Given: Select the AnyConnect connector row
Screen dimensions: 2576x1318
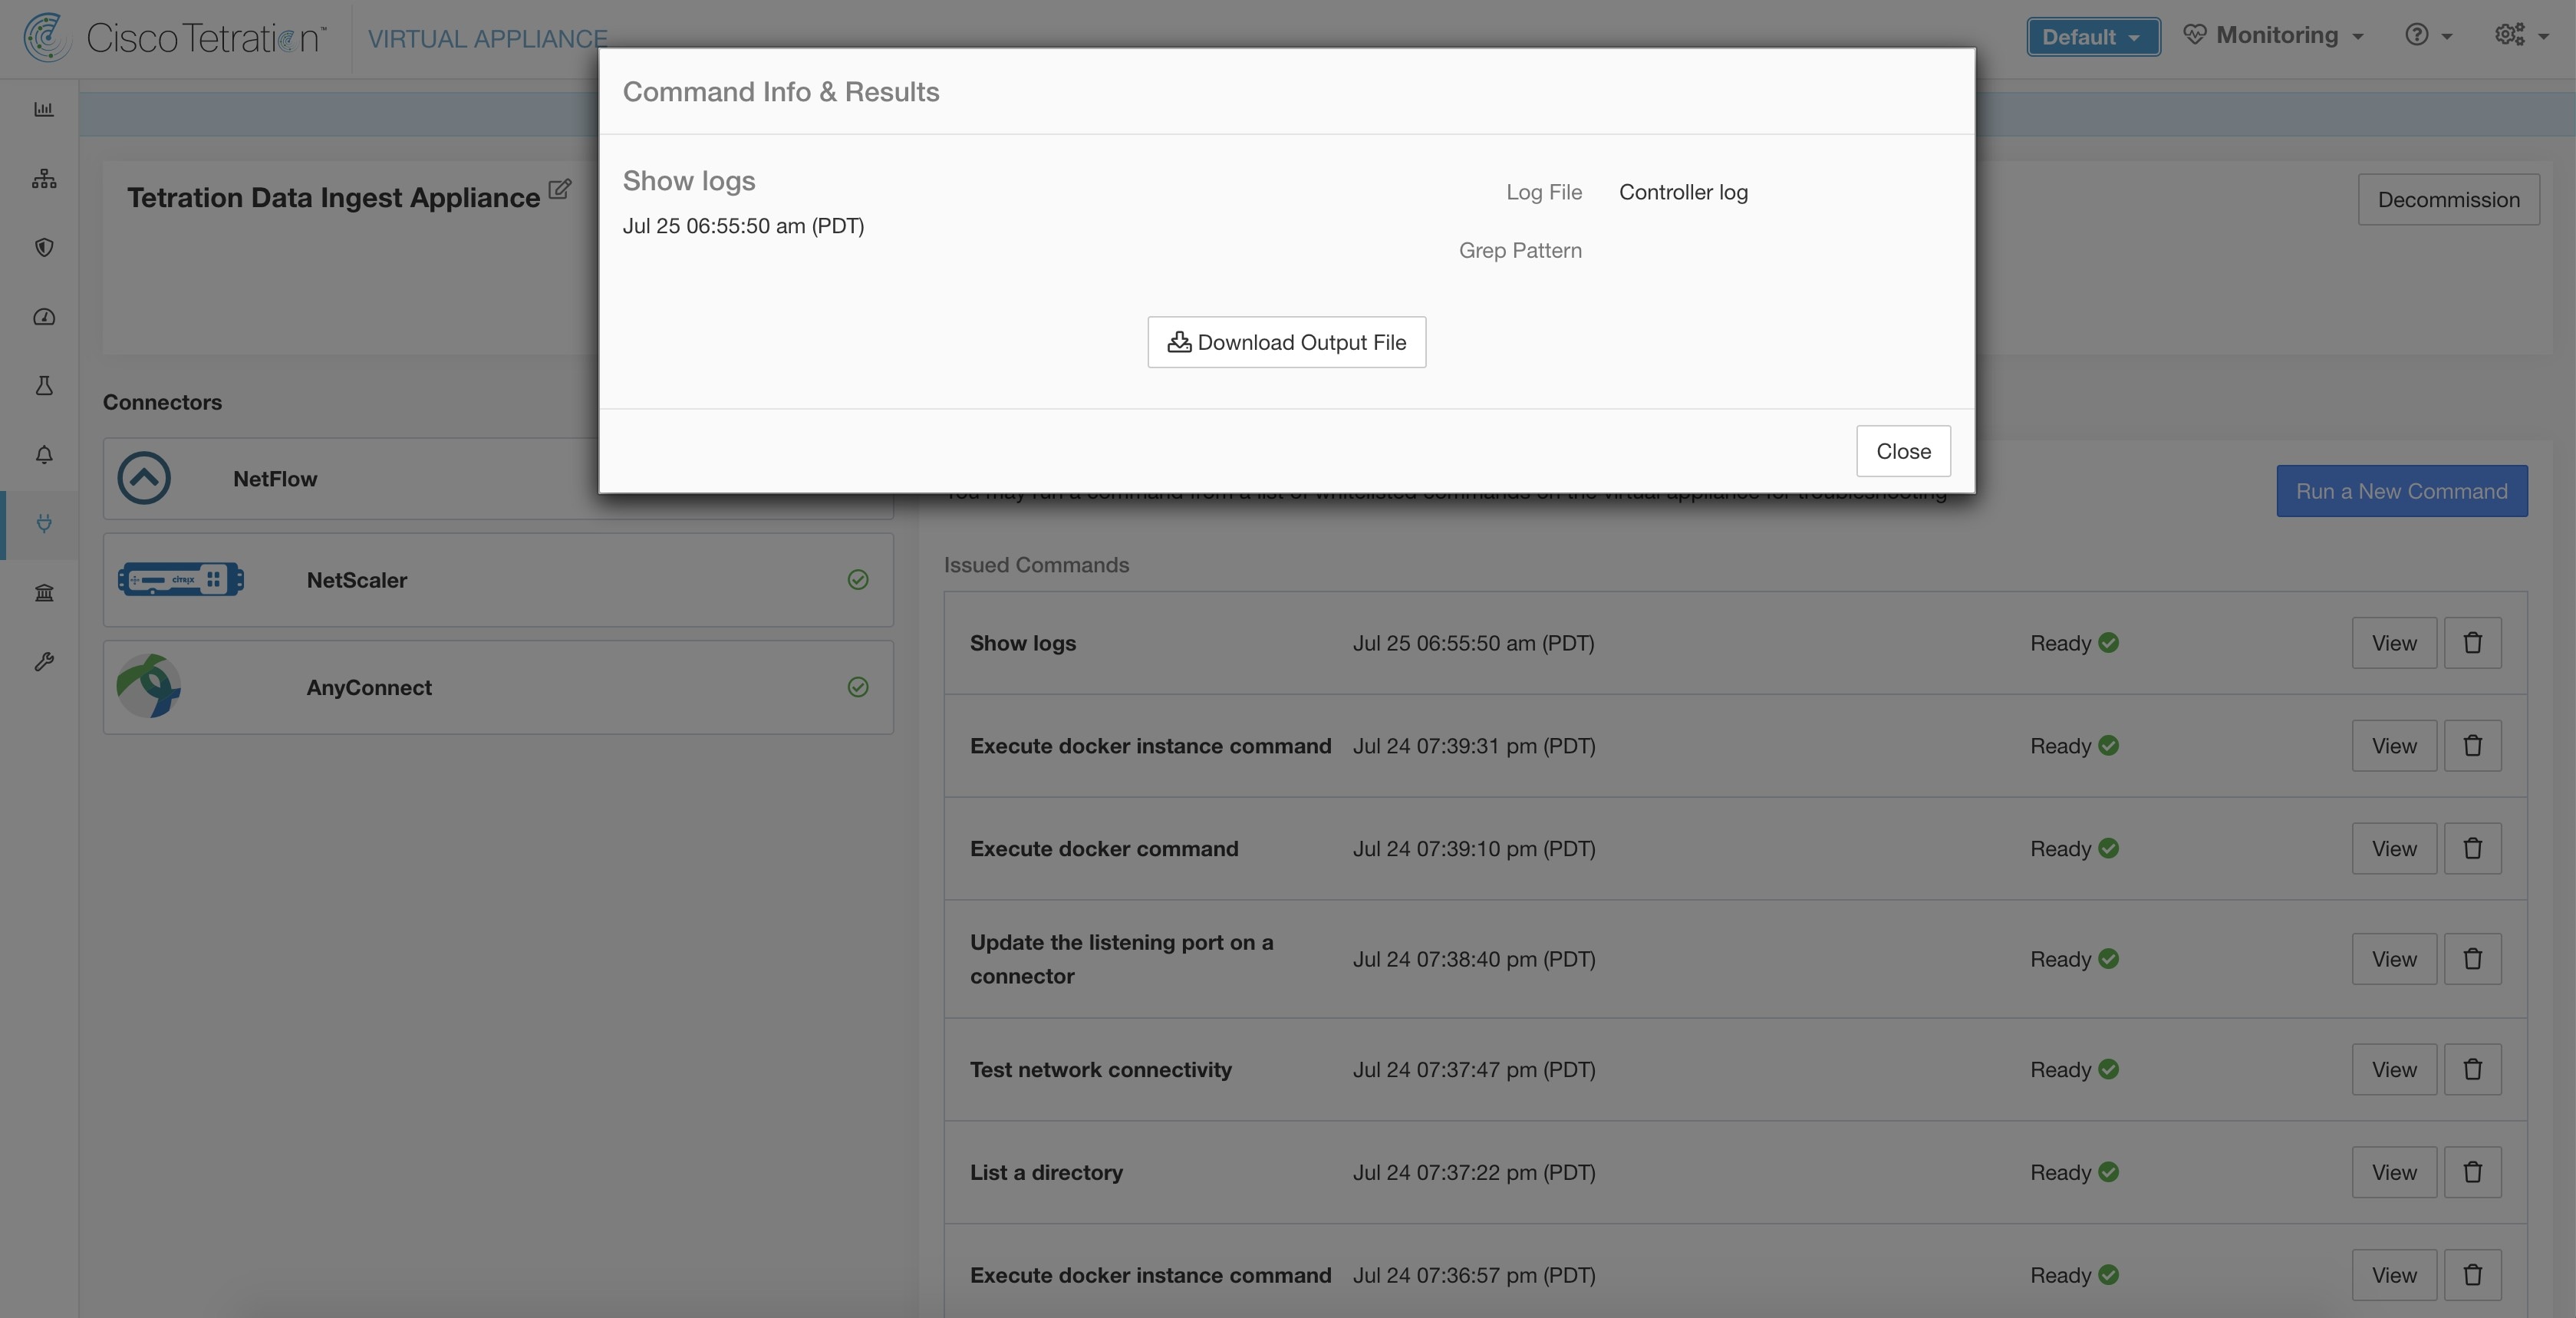Looking at the screenshot, I should point(498,686).
